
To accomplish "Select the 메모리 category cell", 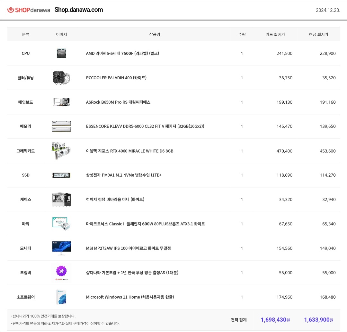I will 26,126.
